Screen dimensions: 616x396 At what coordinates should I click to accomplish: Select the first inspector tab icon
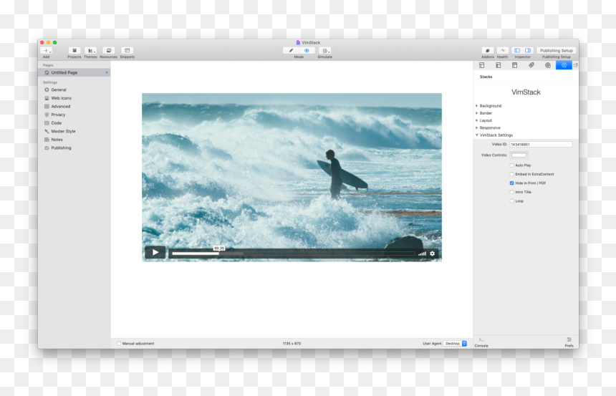481,65
